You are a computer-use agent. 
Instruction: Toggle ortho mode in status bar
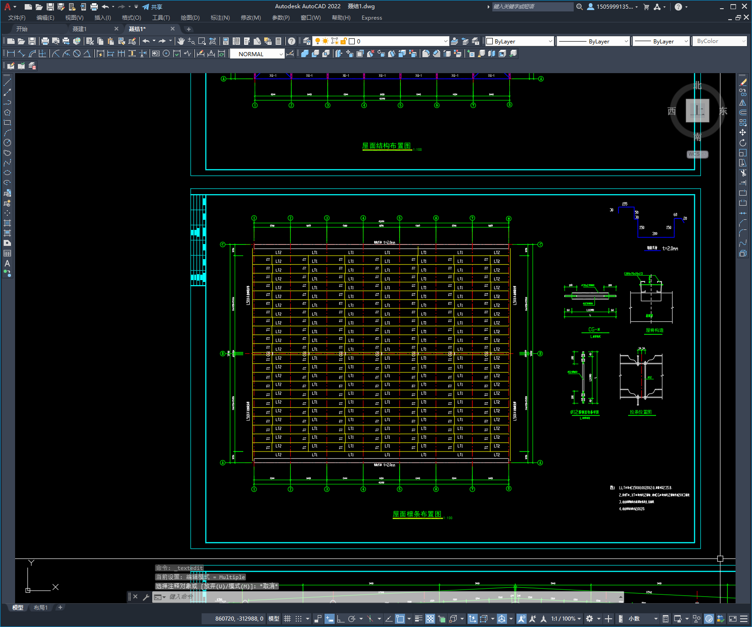coord(341,619)
